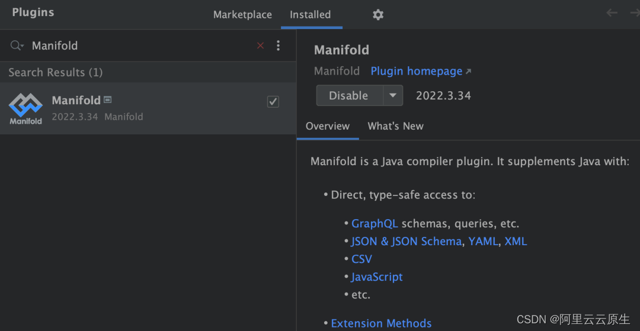Open the three-dot search options menu
The image size is (640, 331).
(x=279, y=46)
